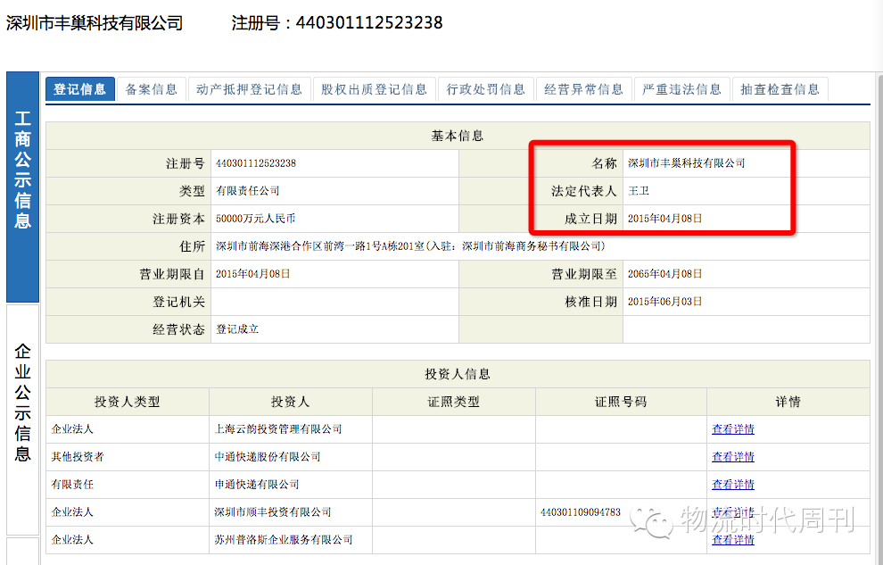The width and height of the screenshot is (883, 565).
Task: Click the company type value 有限责任公司
Action: click(248, 191)
